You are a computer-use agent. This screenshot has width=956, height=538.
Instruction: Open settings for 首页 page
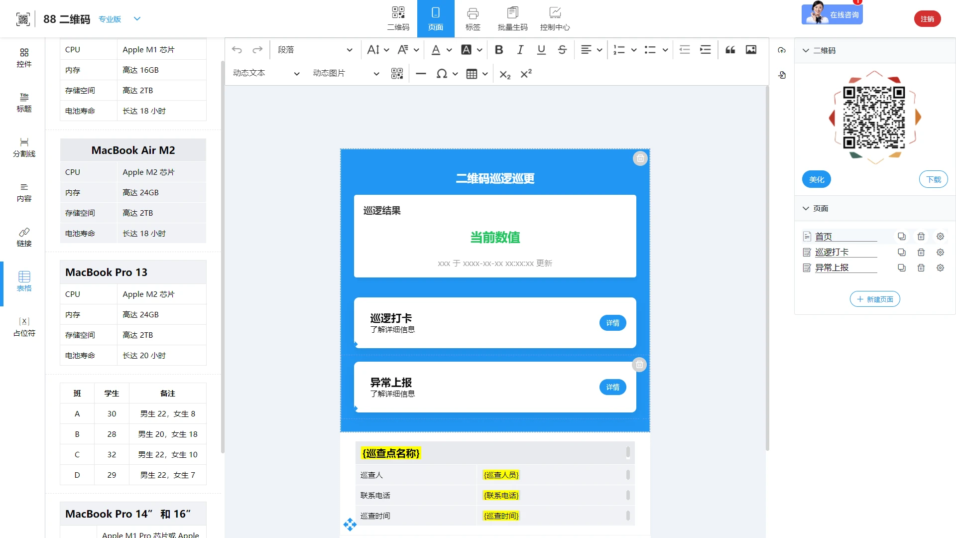(940, 236)
